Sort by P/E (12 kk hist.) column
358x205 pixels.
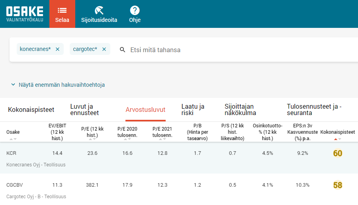pos(92,132)
